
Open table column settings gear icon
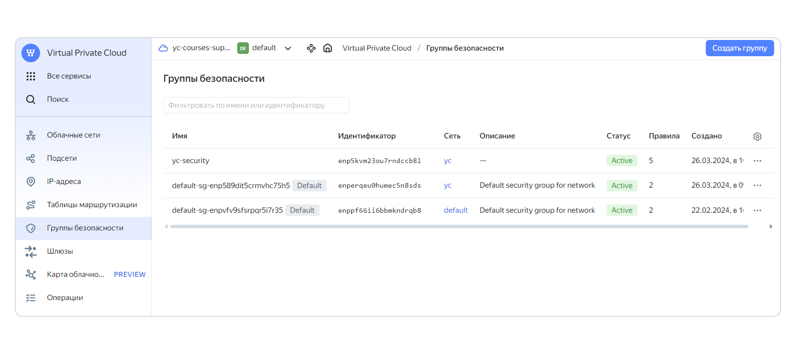[757, 137]
